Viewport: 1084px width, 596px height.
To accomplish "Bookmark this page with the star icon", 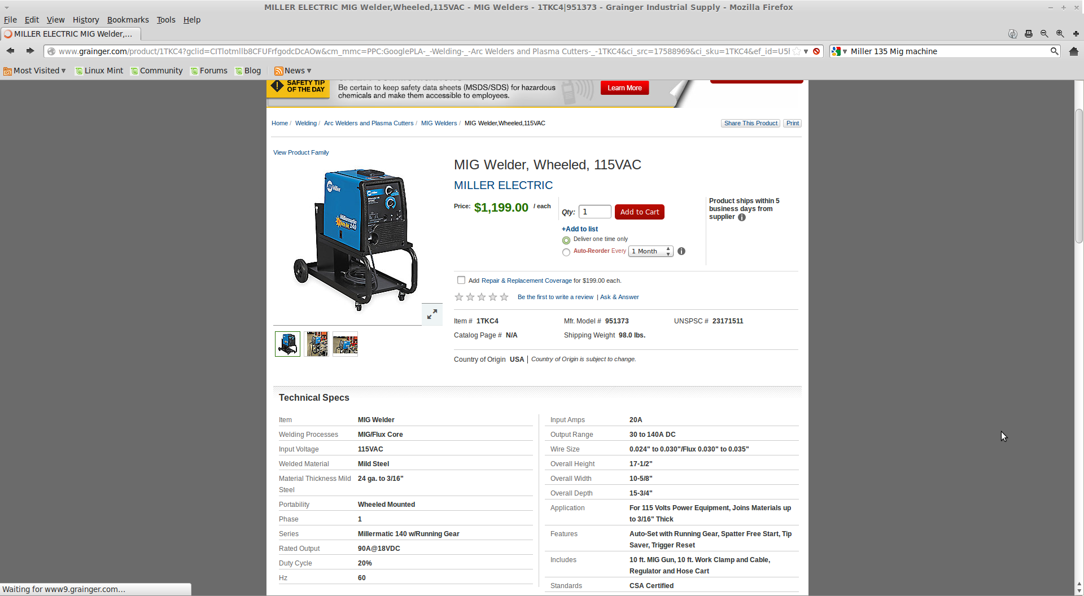I will [x=797, y=51].
